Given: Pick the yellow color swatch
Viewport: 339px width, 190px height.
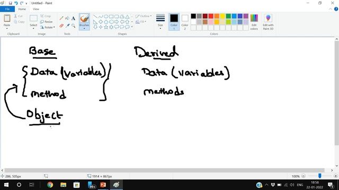Looking at the screenshot, I should coord(222,16).
